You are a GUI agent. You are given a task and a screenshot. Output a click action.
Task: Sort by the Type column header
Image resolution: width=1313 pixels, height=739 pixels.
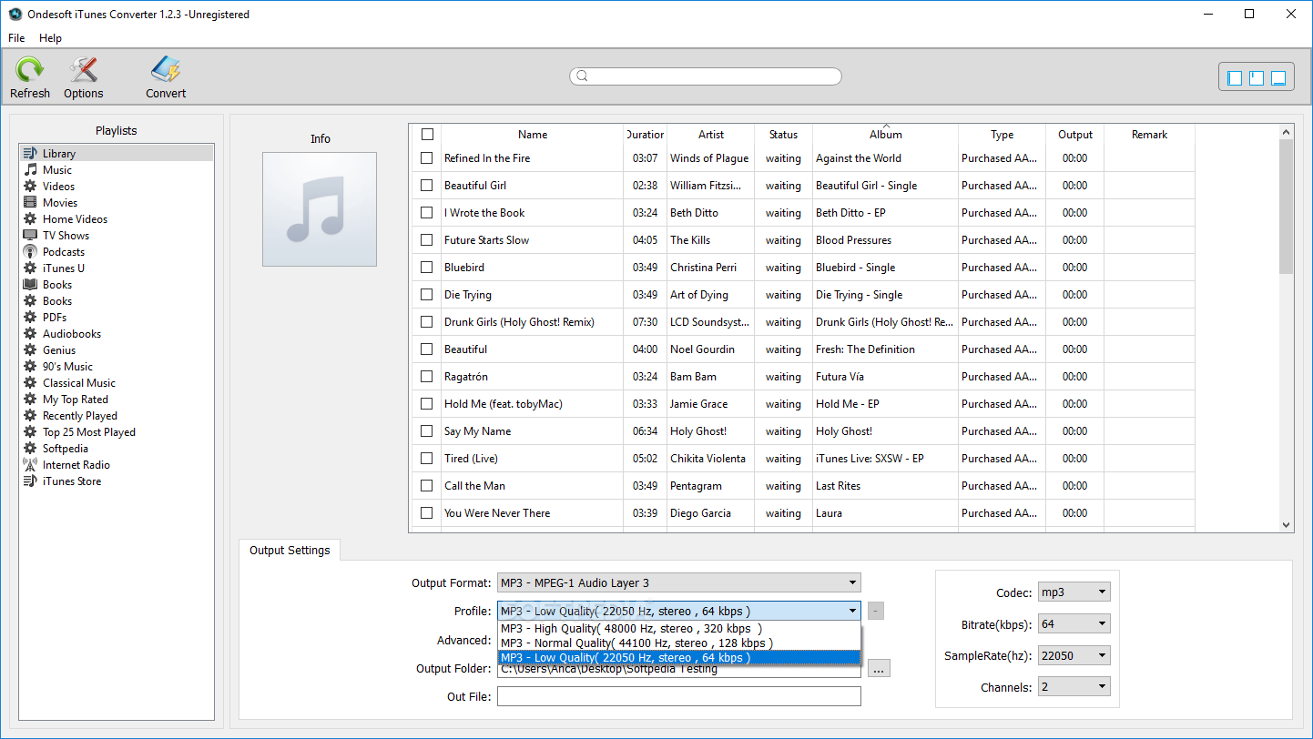pyautogui.click(x=1003, y=135)
